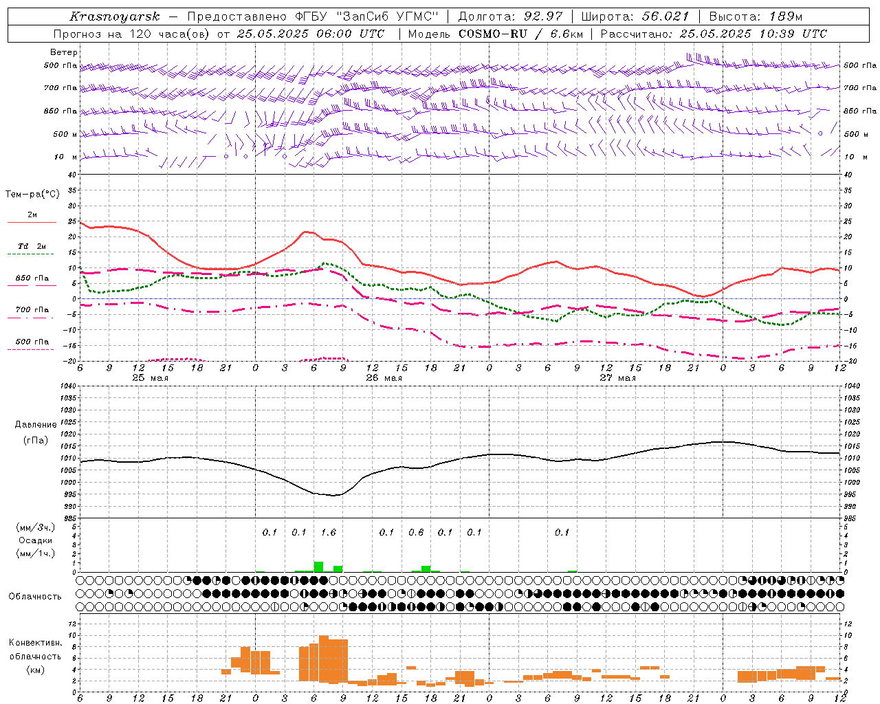Click the 'Давление' pressure label
This screenshot has width=880, height=704.
coord(36,425)
